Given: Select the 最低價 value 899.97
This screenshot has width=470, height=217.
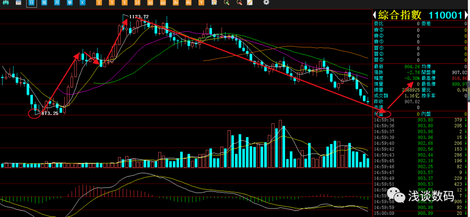Looking at the screenshot, I should 460,84.
